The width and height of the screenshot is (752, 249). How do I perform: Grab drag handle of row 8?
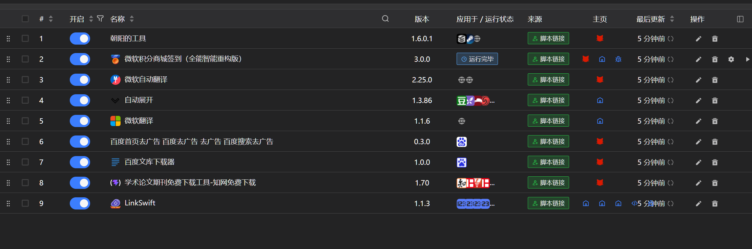coord(8,183)
